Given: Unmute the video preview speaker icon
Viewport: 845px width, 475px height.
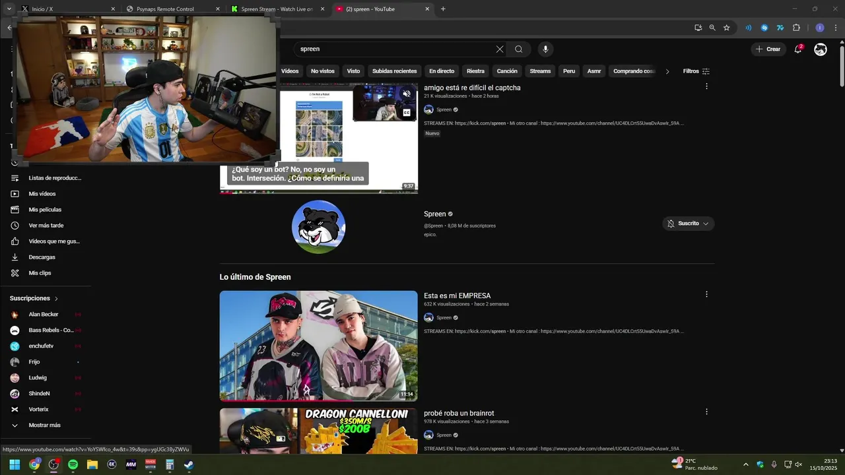Looking at the screenshot, I should [407, 94].
